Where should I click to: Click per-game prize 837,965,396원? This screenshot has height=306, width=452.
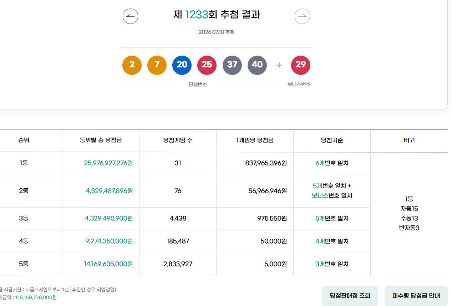click(266, 163)
